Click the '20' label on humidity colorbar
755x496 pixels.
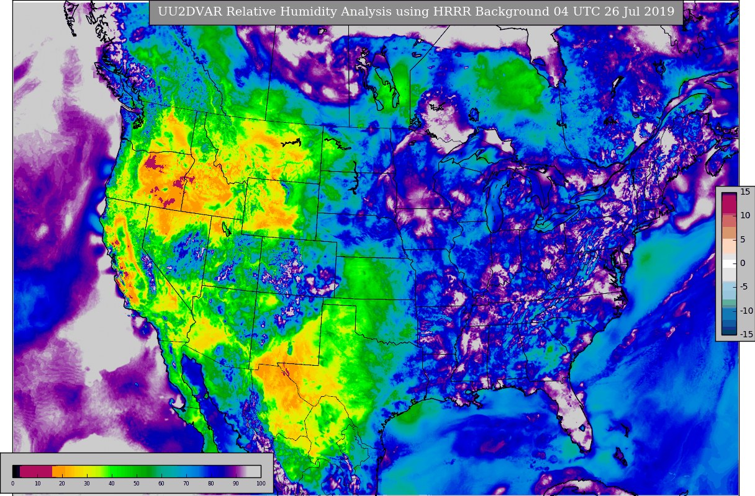pyautogui.click(x=62, y=484)
